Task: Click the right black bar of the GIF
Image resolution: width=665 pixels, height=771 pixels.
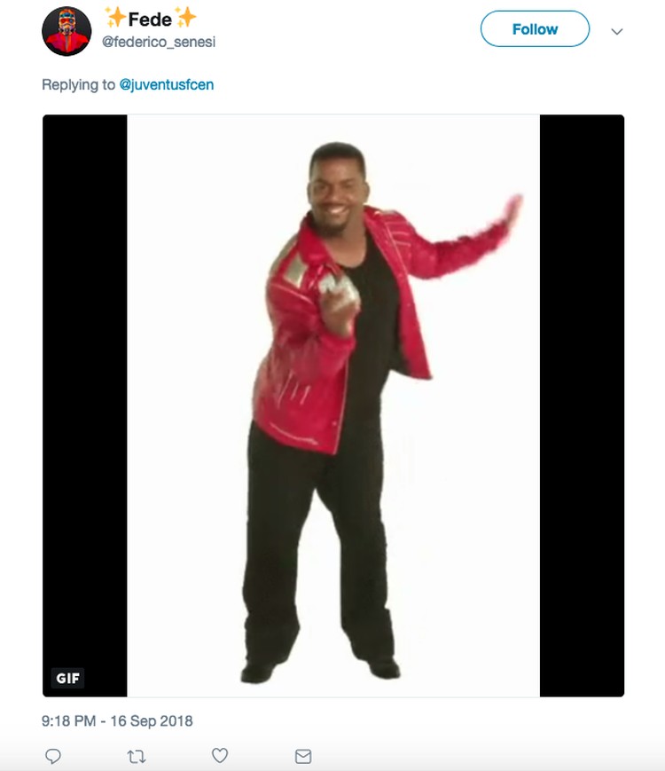Action: 582,405
